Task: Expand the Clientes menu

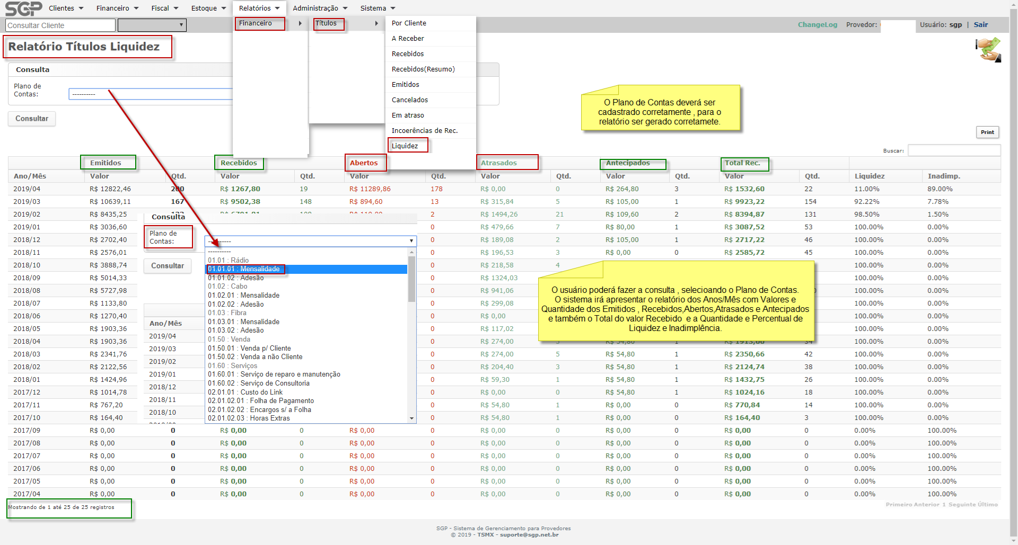Action: [66, 8]
